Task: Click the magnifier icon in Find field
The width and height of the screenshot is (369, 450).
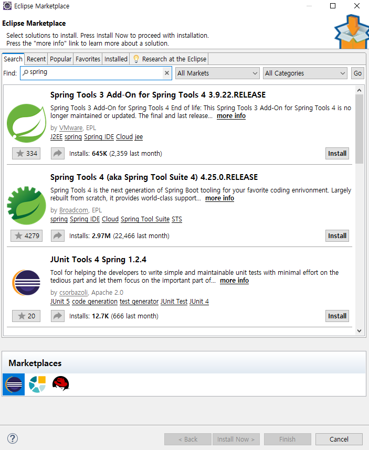Action: (26, 72)
